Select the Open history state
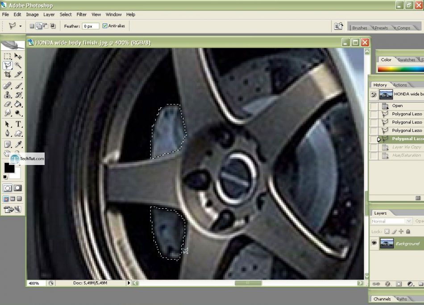The width and height of the screenshot is (424, 305). (x=397, y=106)
